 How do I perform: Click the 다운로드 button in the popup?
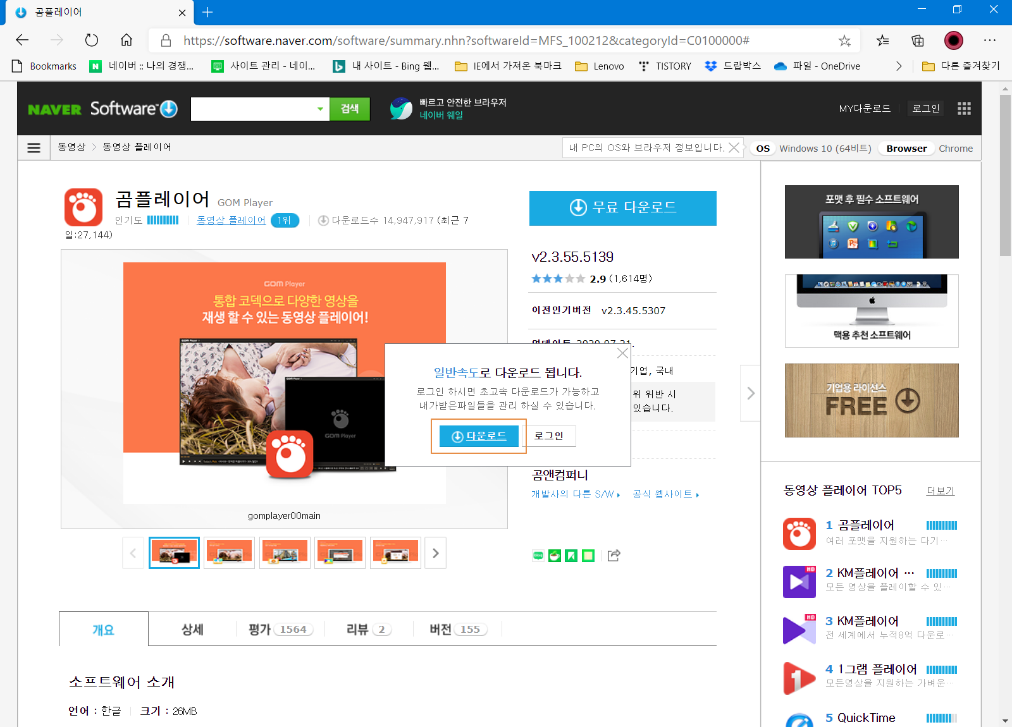point(479,436)
